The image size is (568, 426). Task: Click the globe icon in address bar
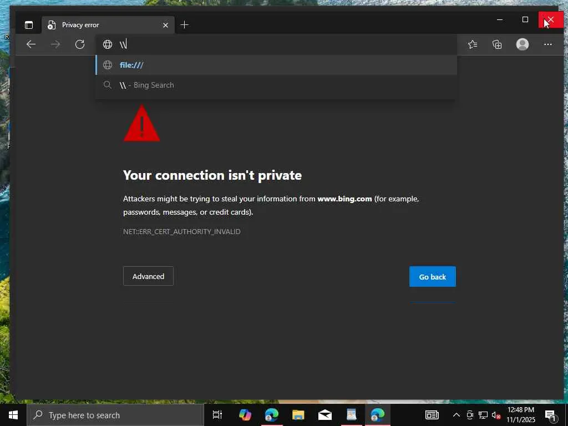(x=108, y=44)
